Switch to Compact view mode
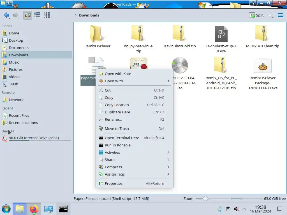 pos(37,15)
